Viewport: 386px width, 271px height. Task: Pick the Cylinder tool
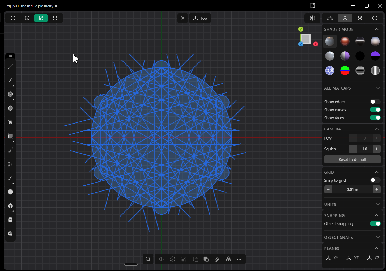coord(10,220)
